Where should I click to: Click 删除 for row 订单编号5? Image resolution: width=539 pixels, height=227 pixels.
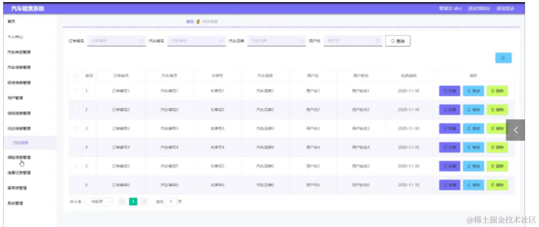click(x=497, y=166)
